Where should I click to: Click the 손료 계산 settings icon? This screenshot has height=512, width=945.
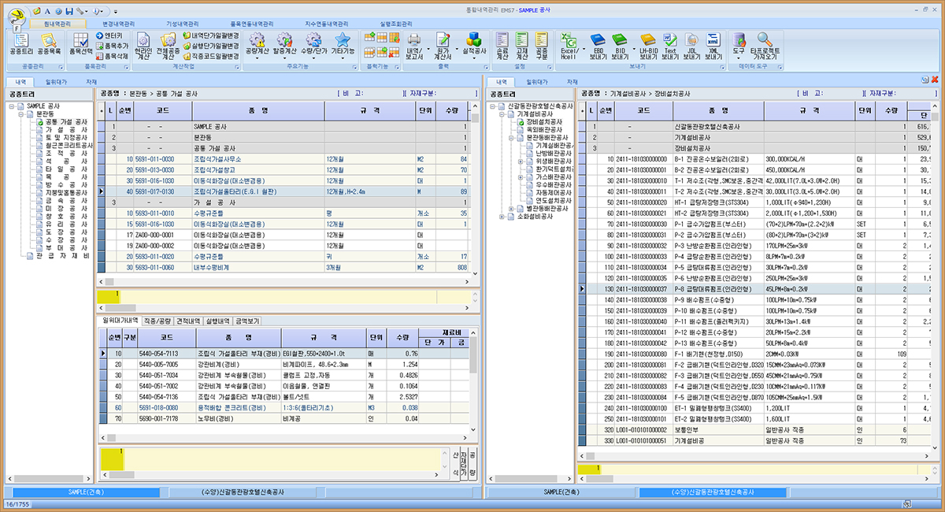(x=502, y=46)
